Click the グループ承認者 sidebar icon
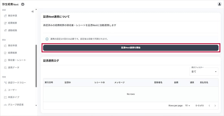The image size is (224, 116). (x=5, y=105)
